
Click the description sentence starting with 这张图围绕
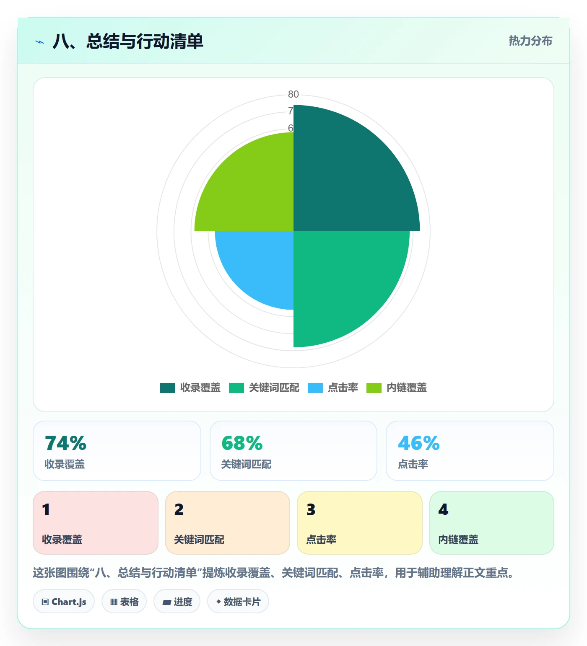click(x=275, y=573)
